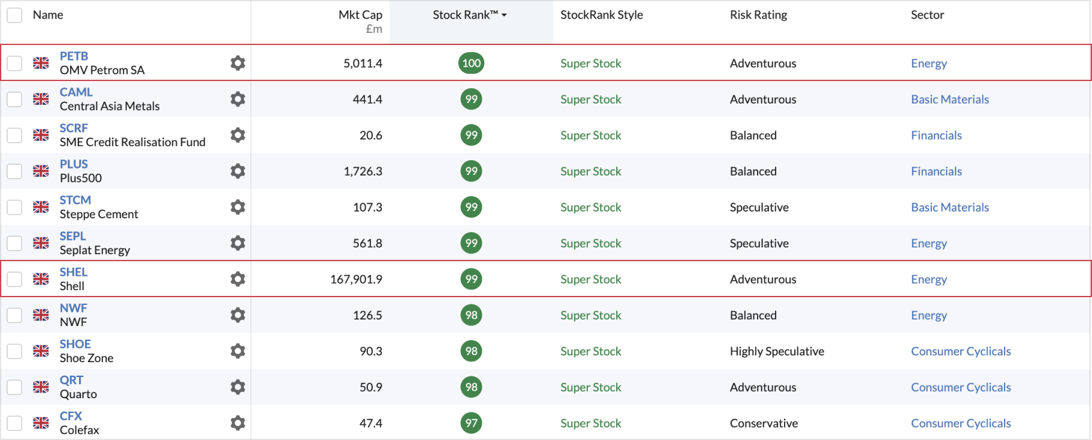Click the UK flag icon beside PETB
Viewport: 1092px width, 440px height.
point(41,63)
